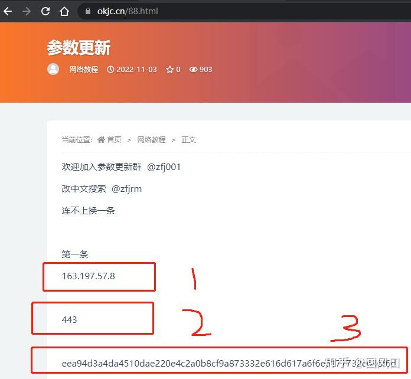Open 网络教程 category in header
The width and height of the screenshot is (411, 379).
pos(84,70)
